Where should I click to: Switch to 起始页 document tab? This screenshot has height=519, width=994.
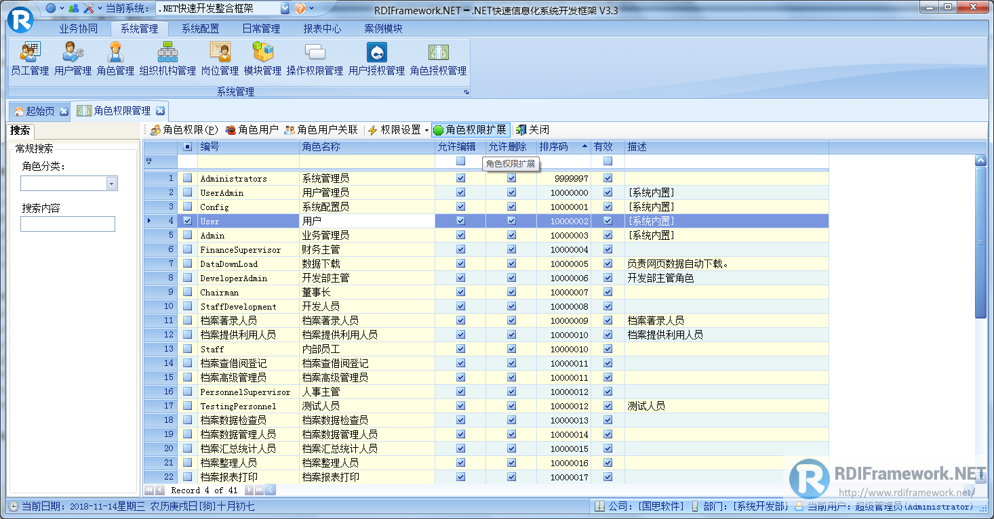(39, 111)
